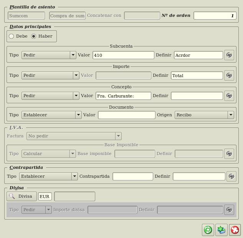Screen dimensions: 243x238
Task: Click the Concepto Definir field
Action: (197, 96)
